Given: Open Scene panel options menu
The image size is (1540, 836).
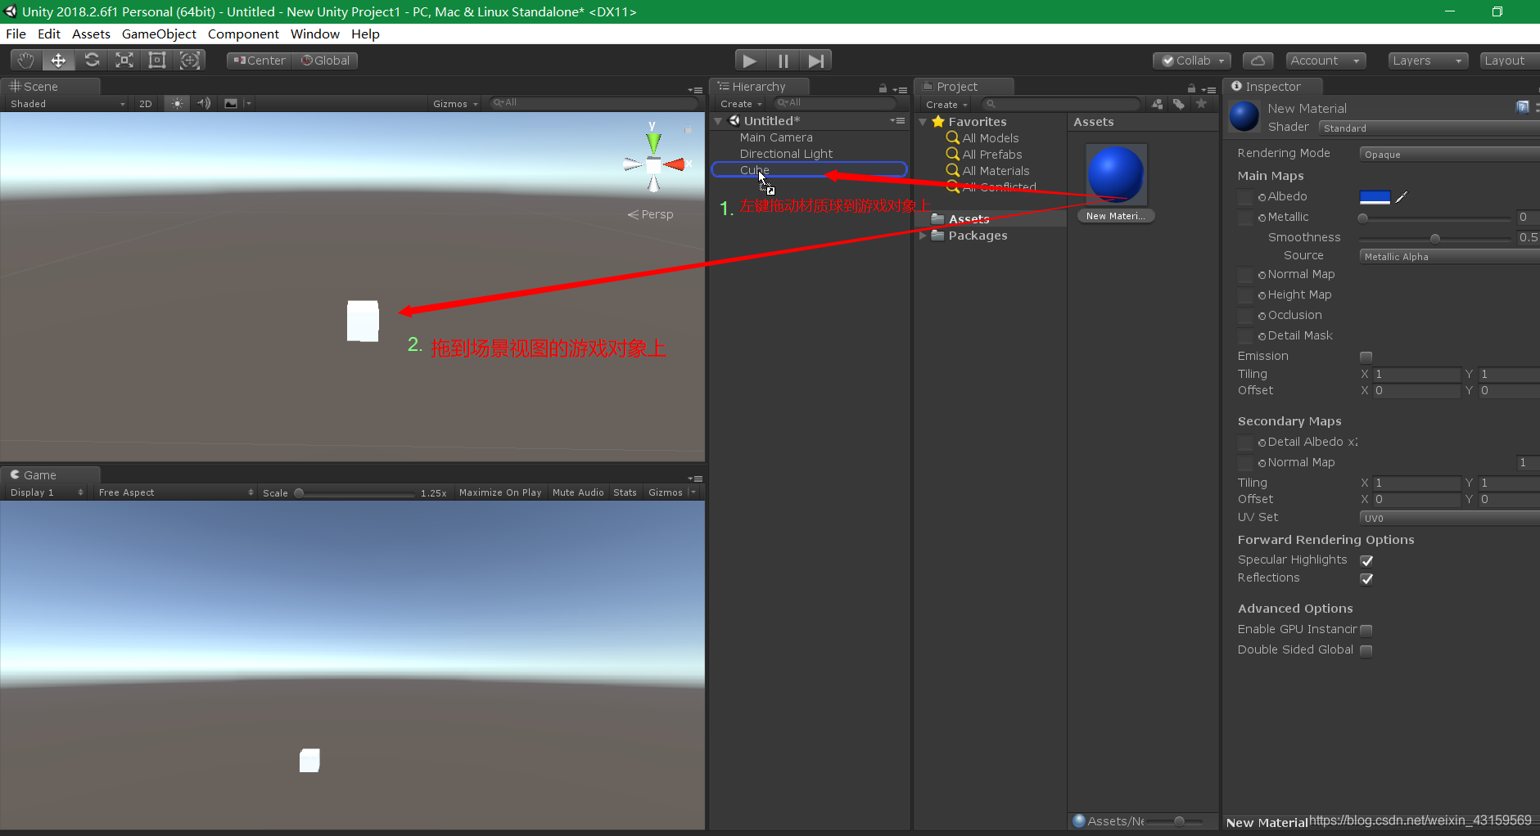Looking at the screenshot, I should tap(695, 90).
